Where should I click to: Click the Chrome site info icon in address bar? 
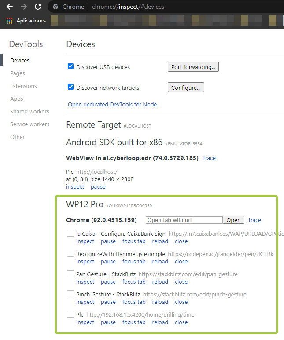(x=55, y=7)
